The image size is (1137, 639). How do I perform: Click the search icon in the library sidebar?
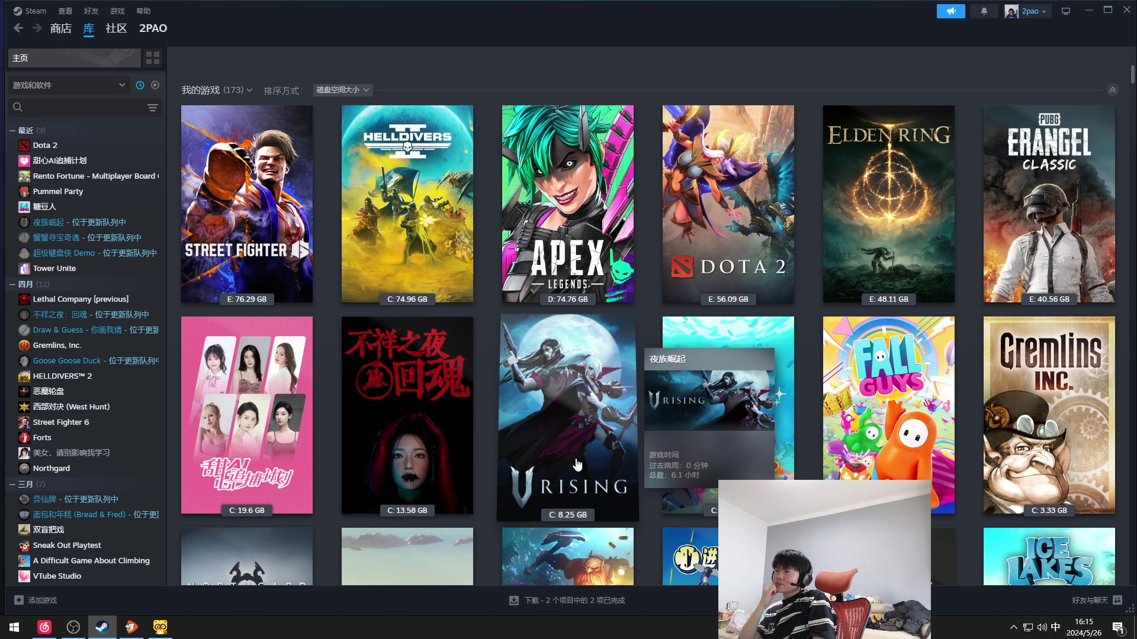tap(17, 107)
